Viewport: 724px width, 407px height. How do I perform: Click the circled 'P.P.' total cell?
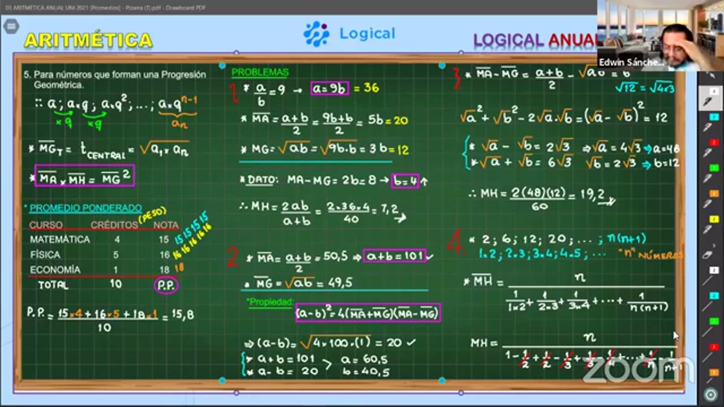click(x=166, y=285)
